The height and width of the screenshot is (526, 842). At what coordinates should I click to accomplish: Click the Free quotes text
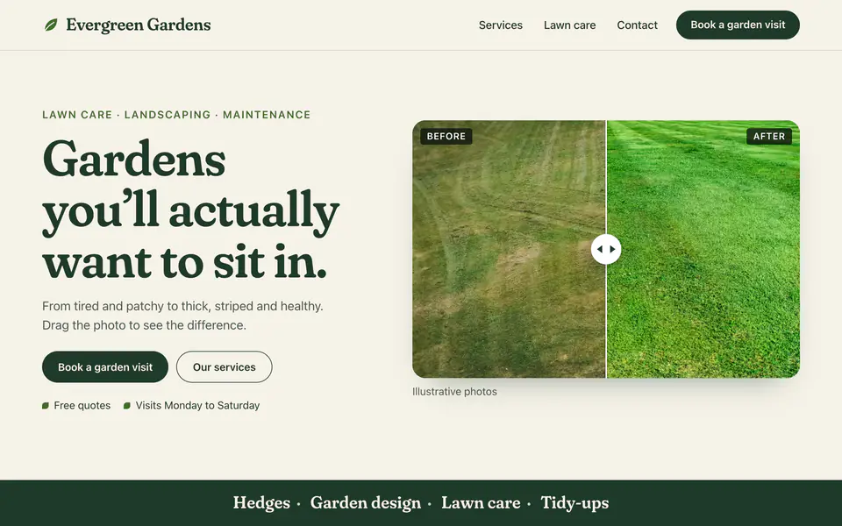[x=82, y=406]
